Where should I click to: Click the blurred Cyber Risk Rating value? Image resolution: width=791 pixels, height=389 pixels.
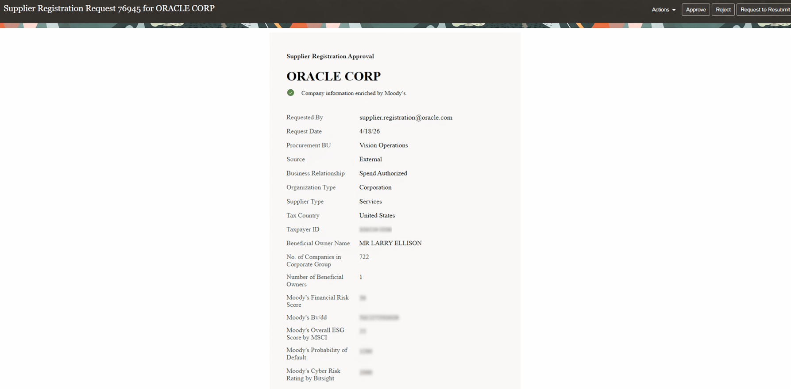tap(366, 372)
